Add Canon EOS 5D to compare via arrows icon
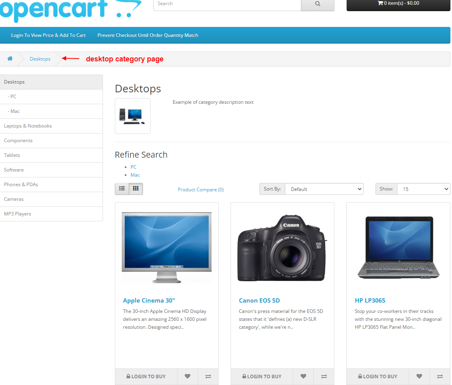This screenshot has height=385, width=452. [324, 377]
